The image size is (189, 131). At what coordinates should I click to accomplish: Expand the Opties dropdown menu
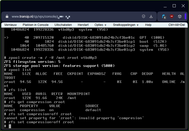tap(100, 25)
